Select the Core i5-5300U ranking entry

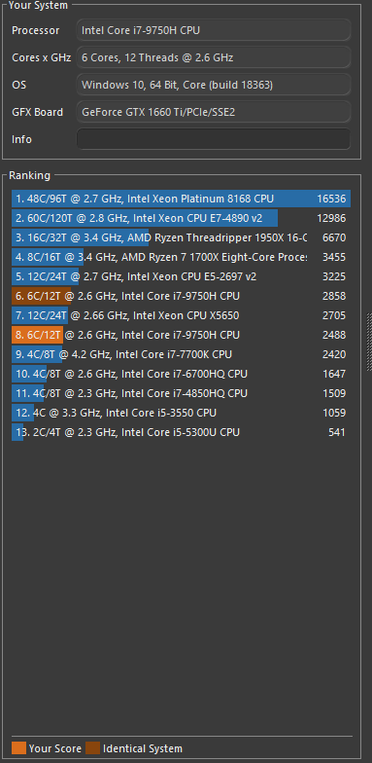181,432
